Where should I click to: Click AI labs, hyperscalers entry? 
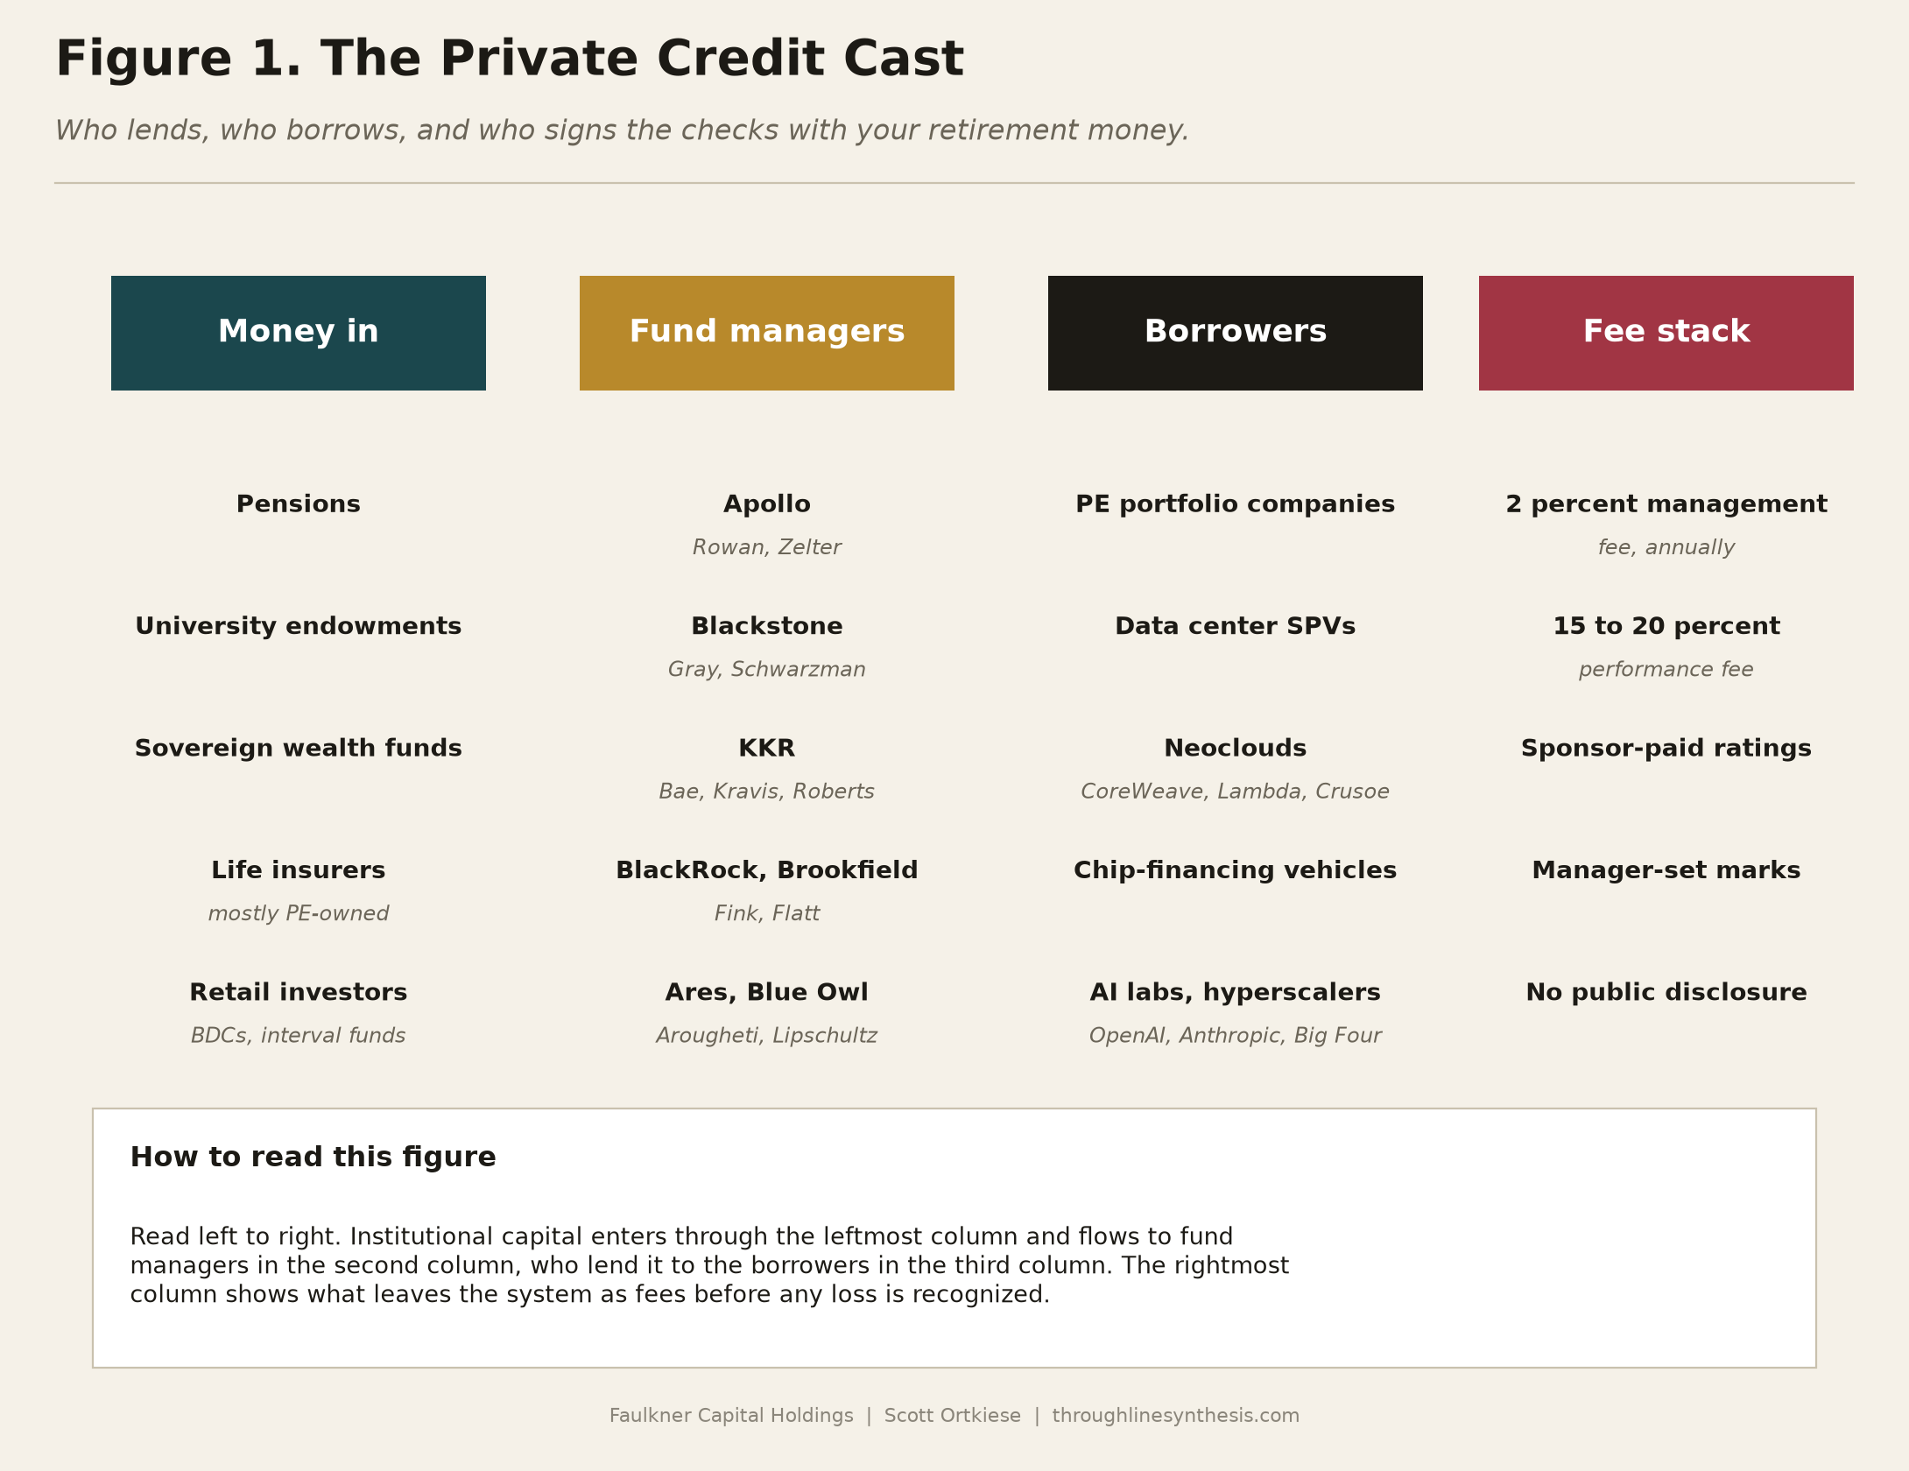[1236, 992]
